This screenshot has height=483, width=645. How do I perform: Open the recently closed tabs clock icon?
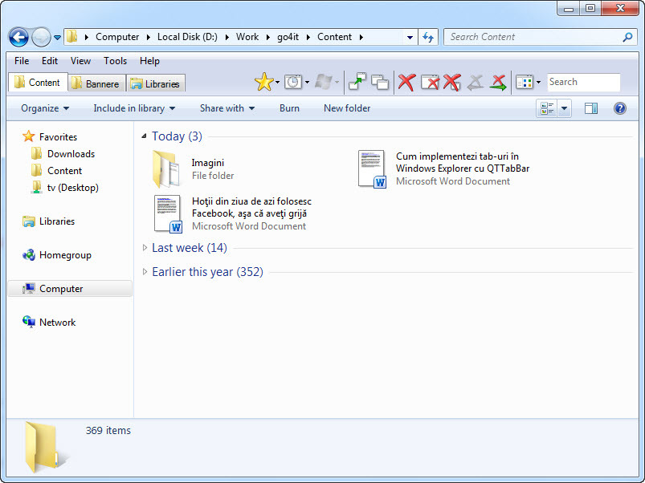point(293,82)
